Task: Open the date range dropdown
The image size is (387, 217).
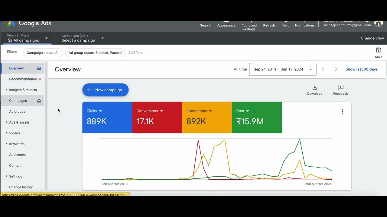Action: coord(283,69)
